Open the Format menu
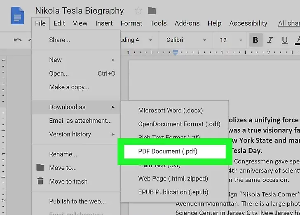The width and height of the screenshot is (300, 215). click(x=131, y=23)
